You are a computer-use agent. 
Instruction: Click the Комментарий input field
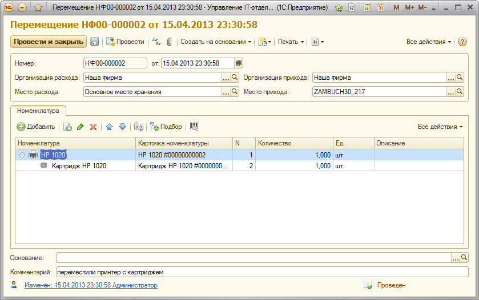tap(262, 272)
